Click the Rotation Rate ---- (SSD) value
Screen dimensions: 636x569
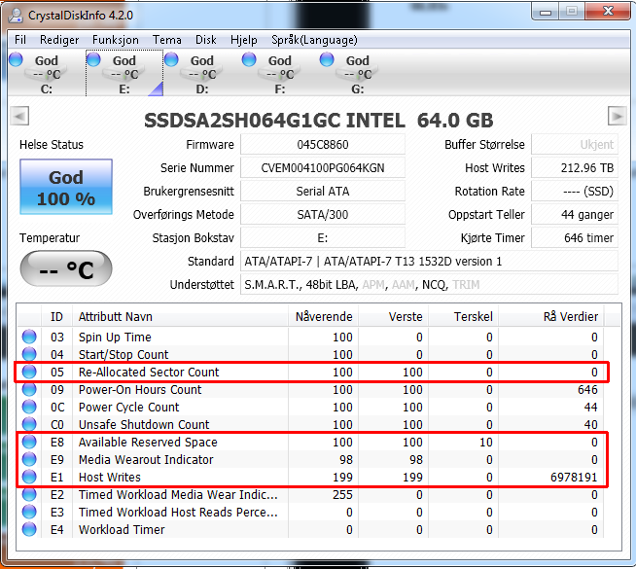(575, 191)
